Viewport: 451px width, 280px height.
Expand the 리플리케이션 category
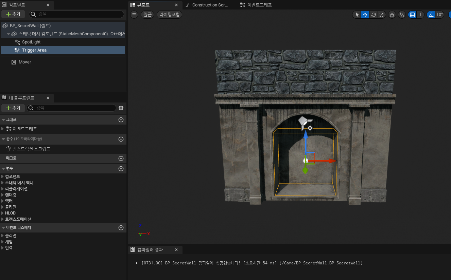3,189
